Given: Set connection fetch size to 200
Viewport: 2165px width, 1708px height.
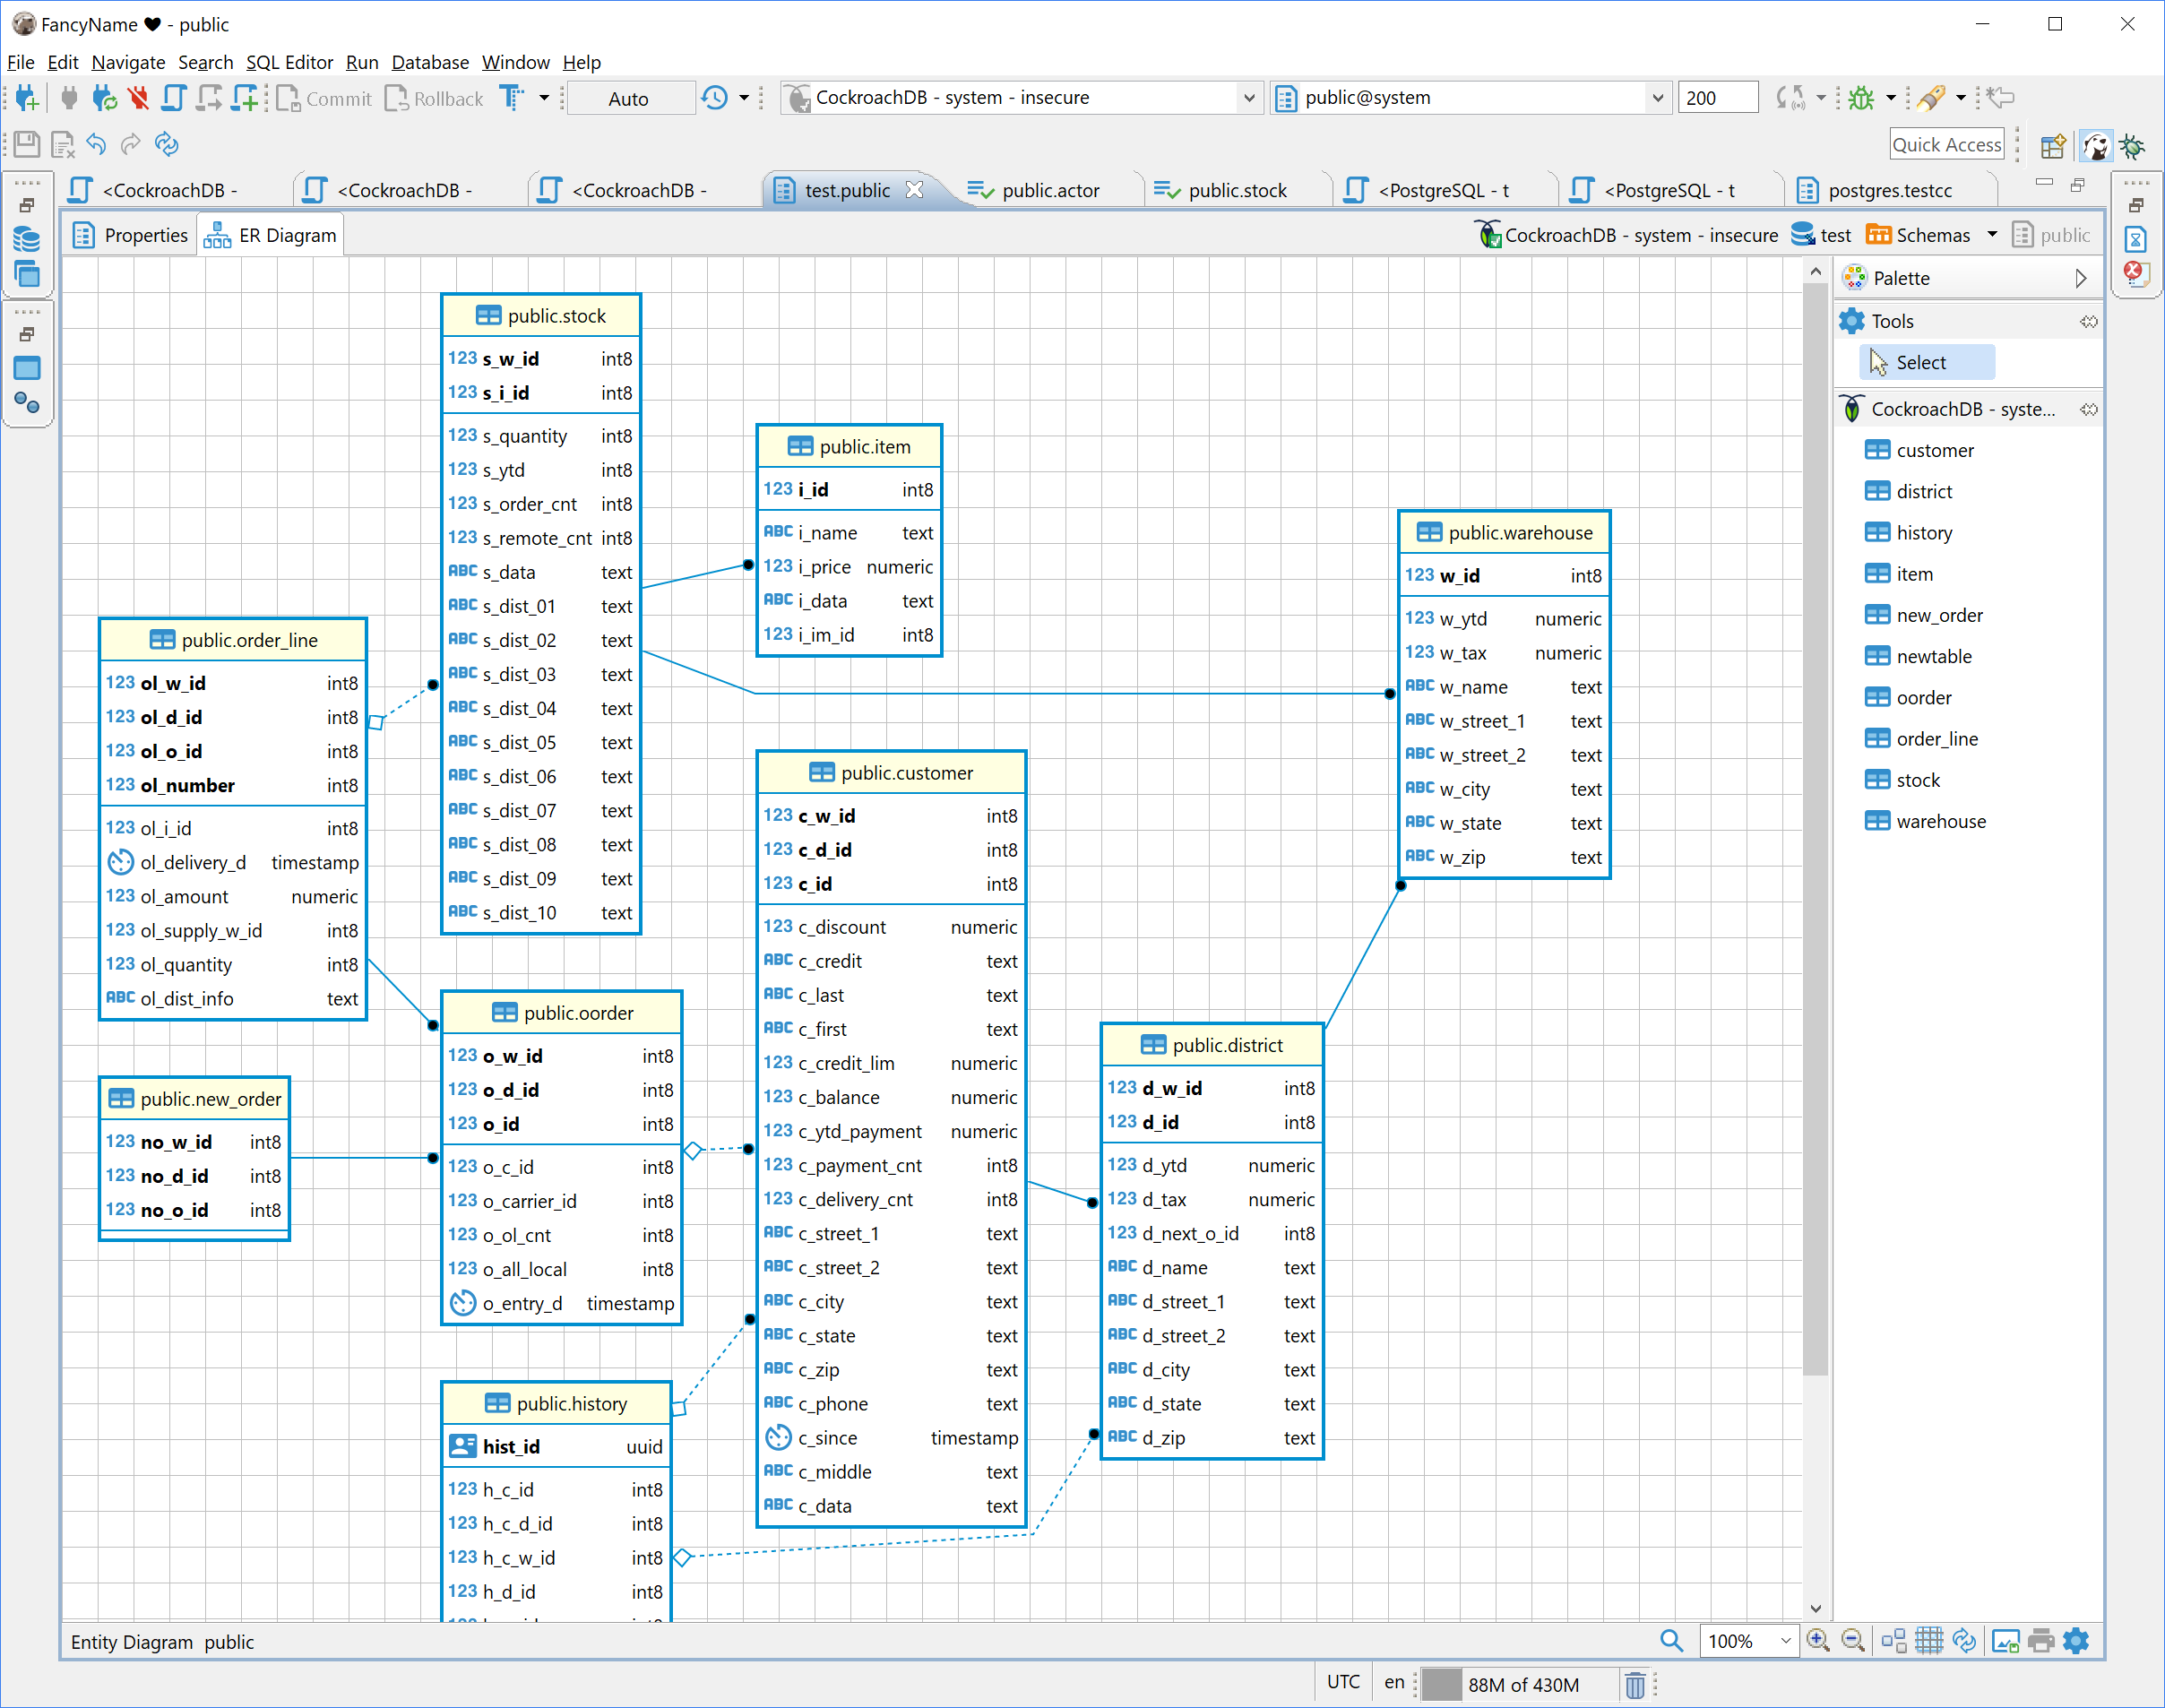Looking at the screenshot, I should pos(1717,97).
